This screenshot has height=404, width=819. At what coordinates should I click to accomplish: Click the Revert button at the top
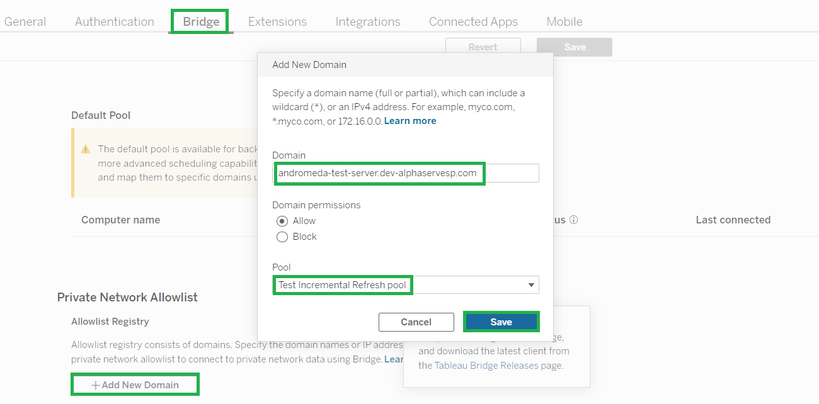coord(483,47)
